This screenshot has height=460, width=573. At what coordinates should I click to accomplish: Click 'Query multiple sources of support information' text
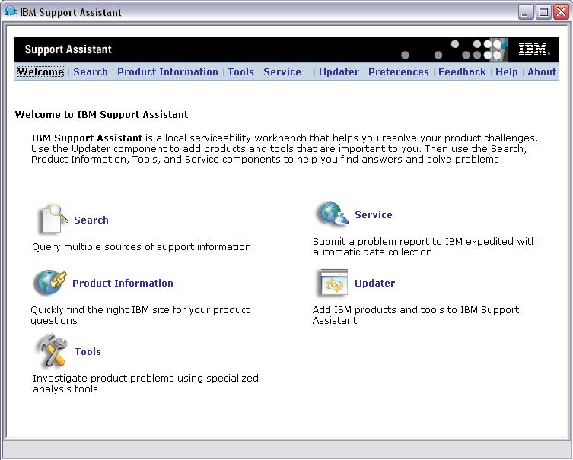pyautogui.click(x=142, y=247)
